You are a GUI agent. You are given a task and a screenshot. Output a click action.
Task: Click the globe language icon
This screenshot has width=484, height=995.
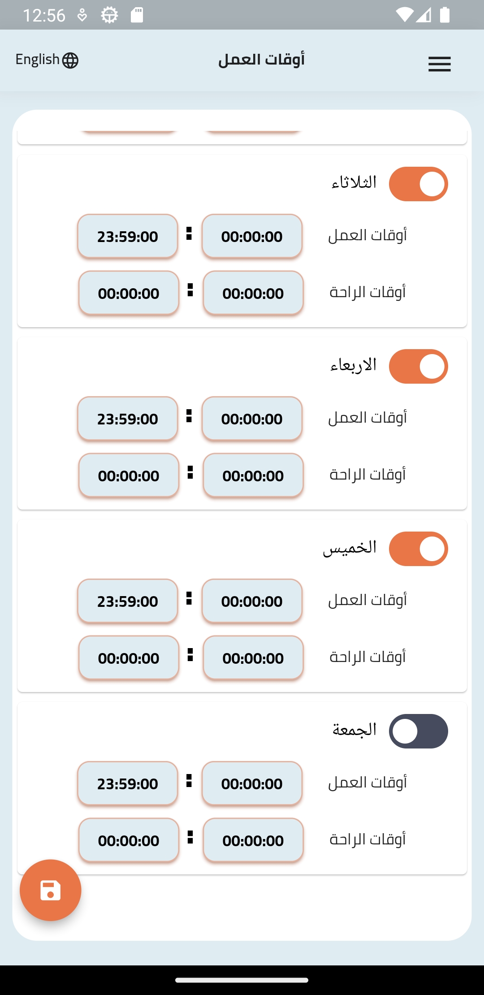[70, 60]
